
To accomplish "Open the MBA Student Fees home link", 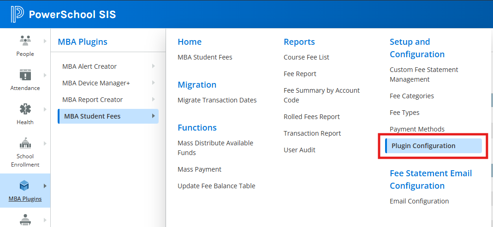I will point(205,57).
